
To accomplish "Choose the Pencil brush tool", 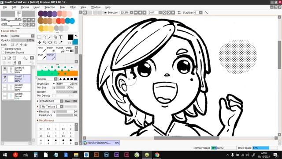I will pyautogui.click(x=42, y=50).
